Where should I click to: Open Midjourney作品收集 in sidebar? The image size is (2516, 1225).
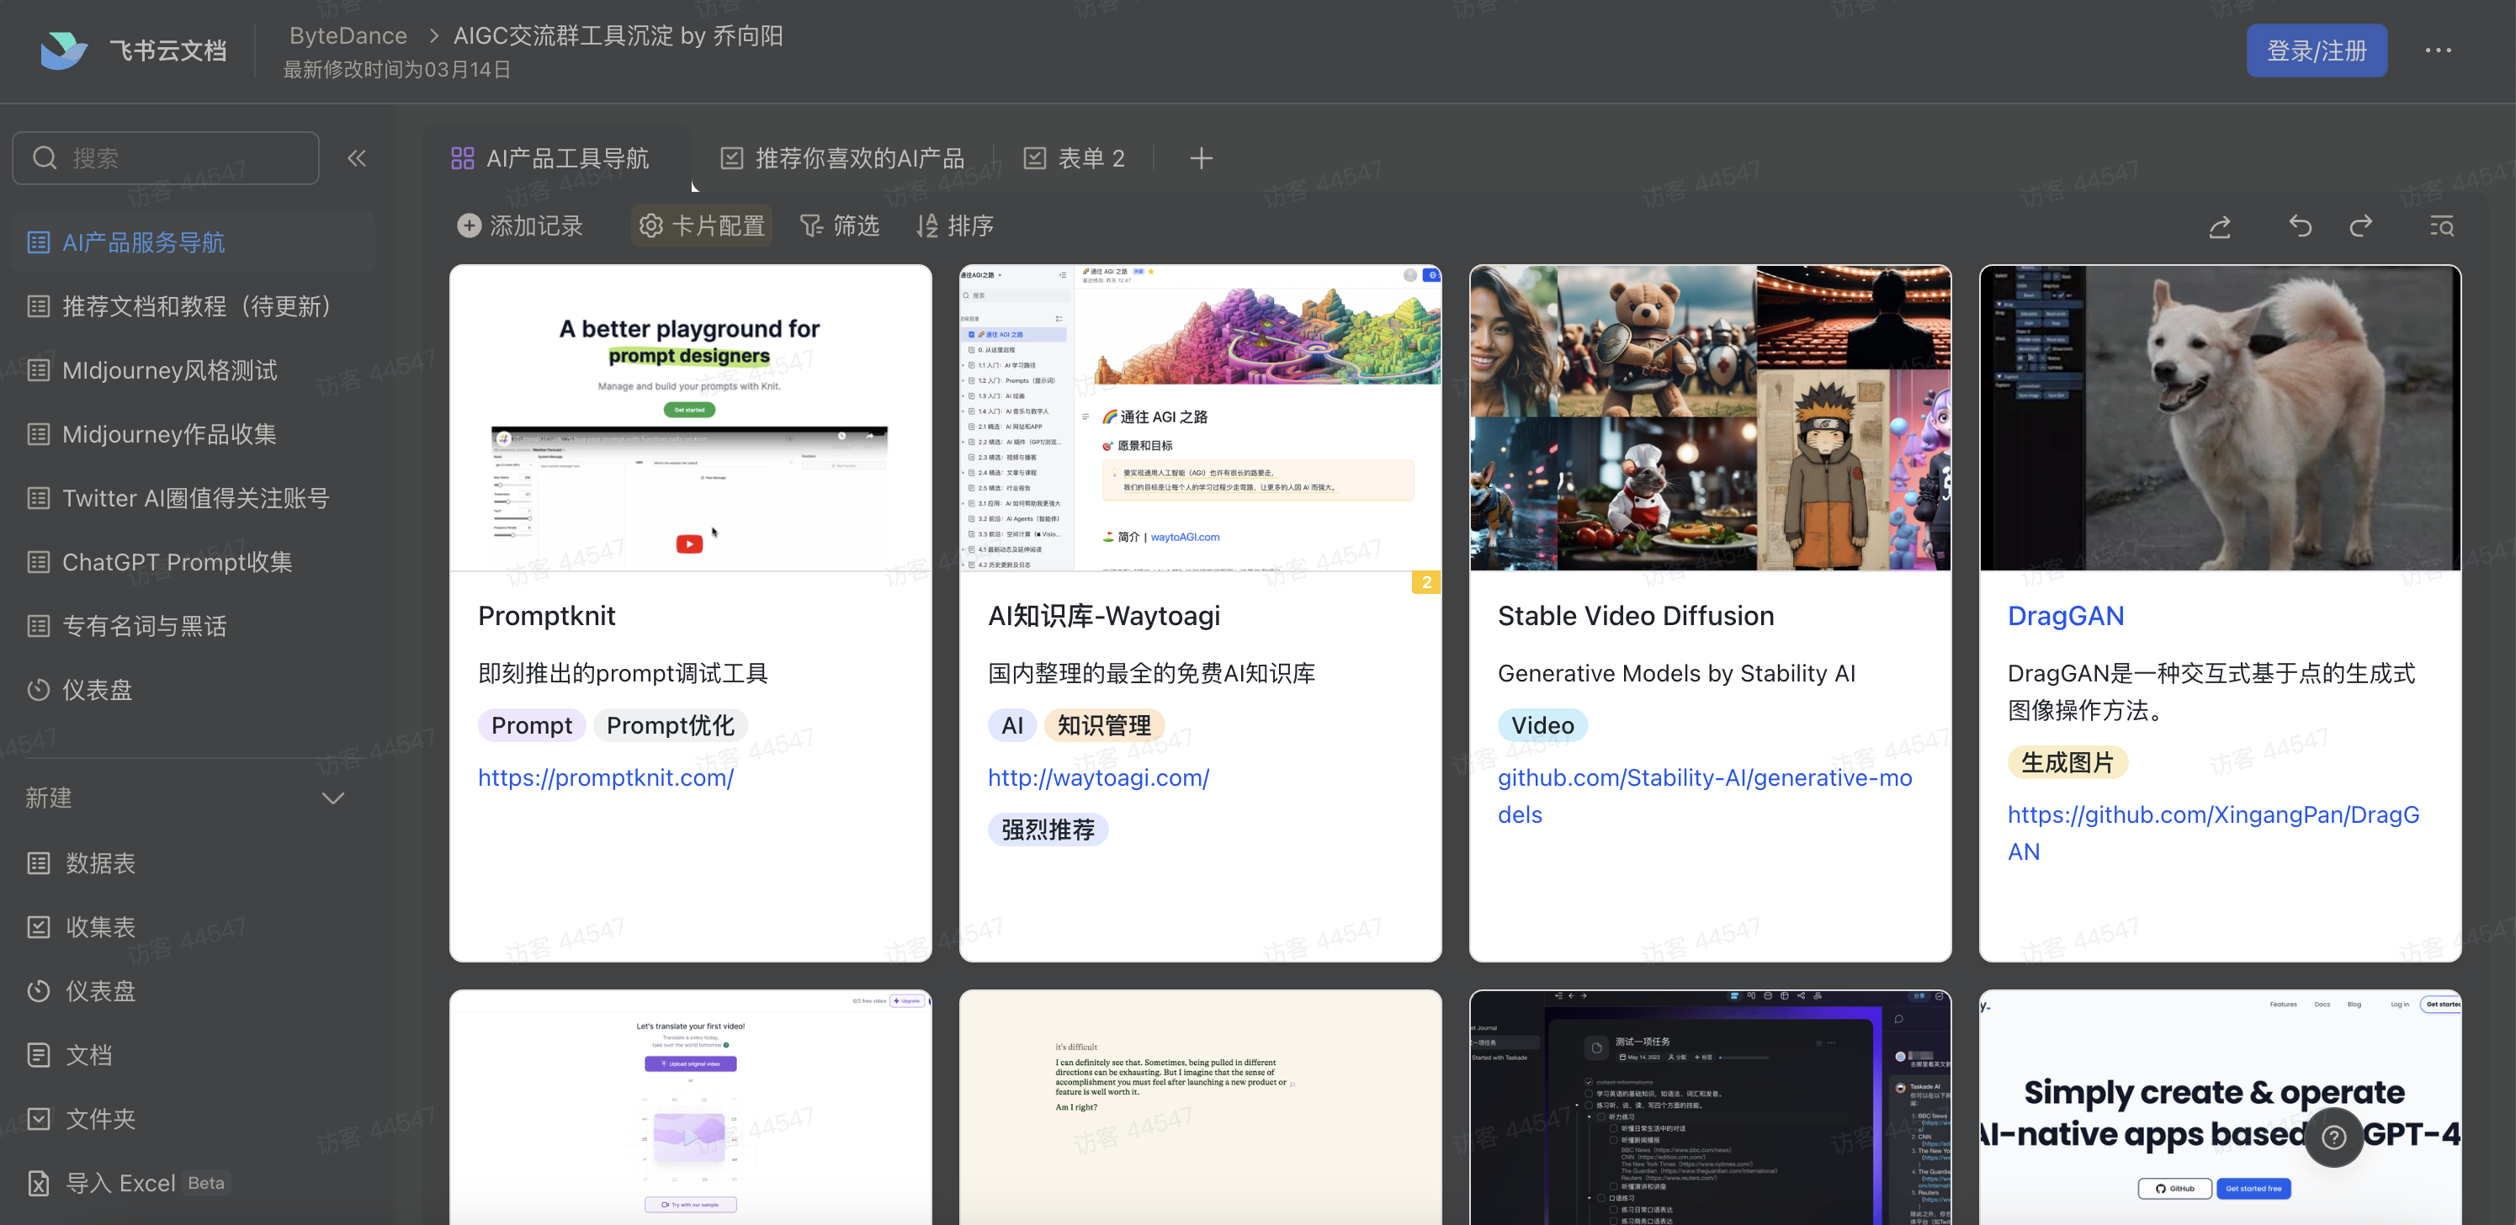(x=194, y=434)
